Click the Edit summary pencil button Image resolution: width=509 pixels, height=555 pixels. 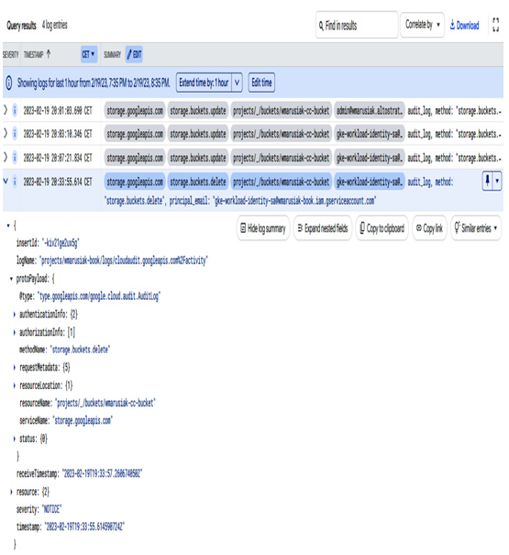[x=134, y=54]
